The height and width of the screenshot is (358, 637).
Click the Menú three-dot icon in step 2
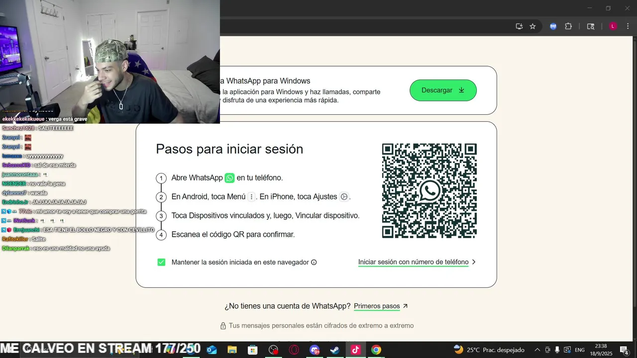(x=251, y=197)
